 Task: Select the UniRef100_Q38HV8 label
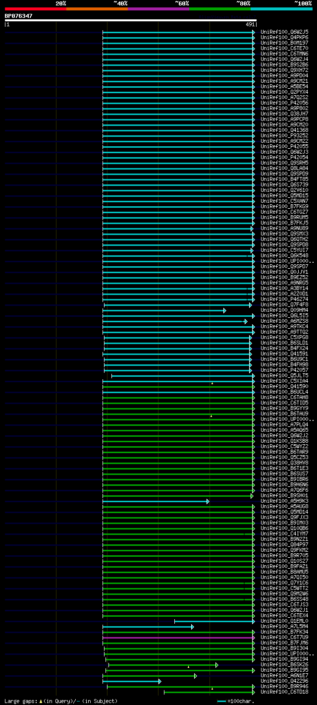pyautogui.click(x=284, y=463)
